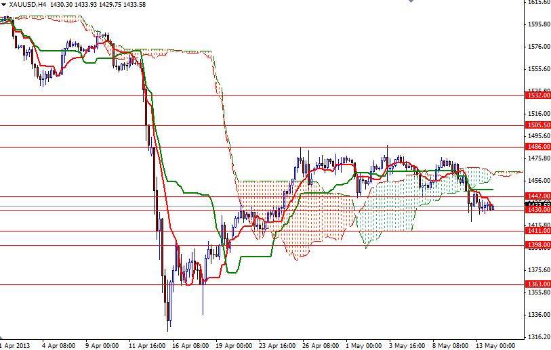Select the red 1532.00 price level label
This screenshot has height=350, width=551.
(x=538, y=95)
